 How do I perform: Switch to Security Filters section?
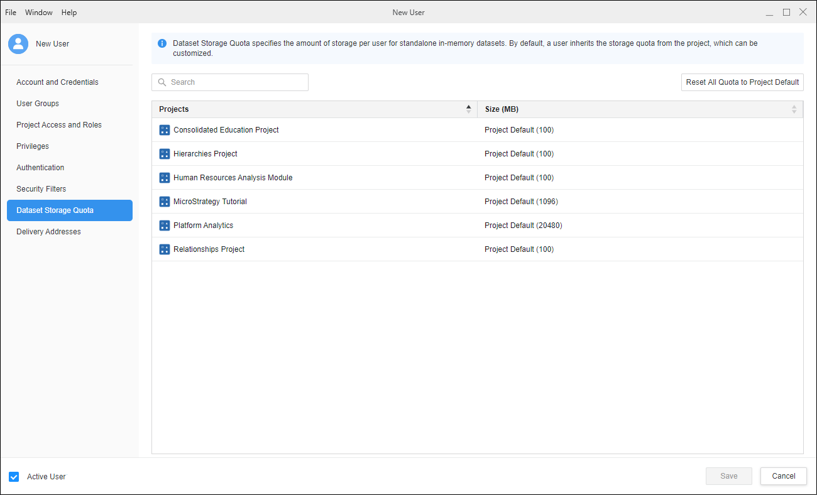(x=41, y=189)
